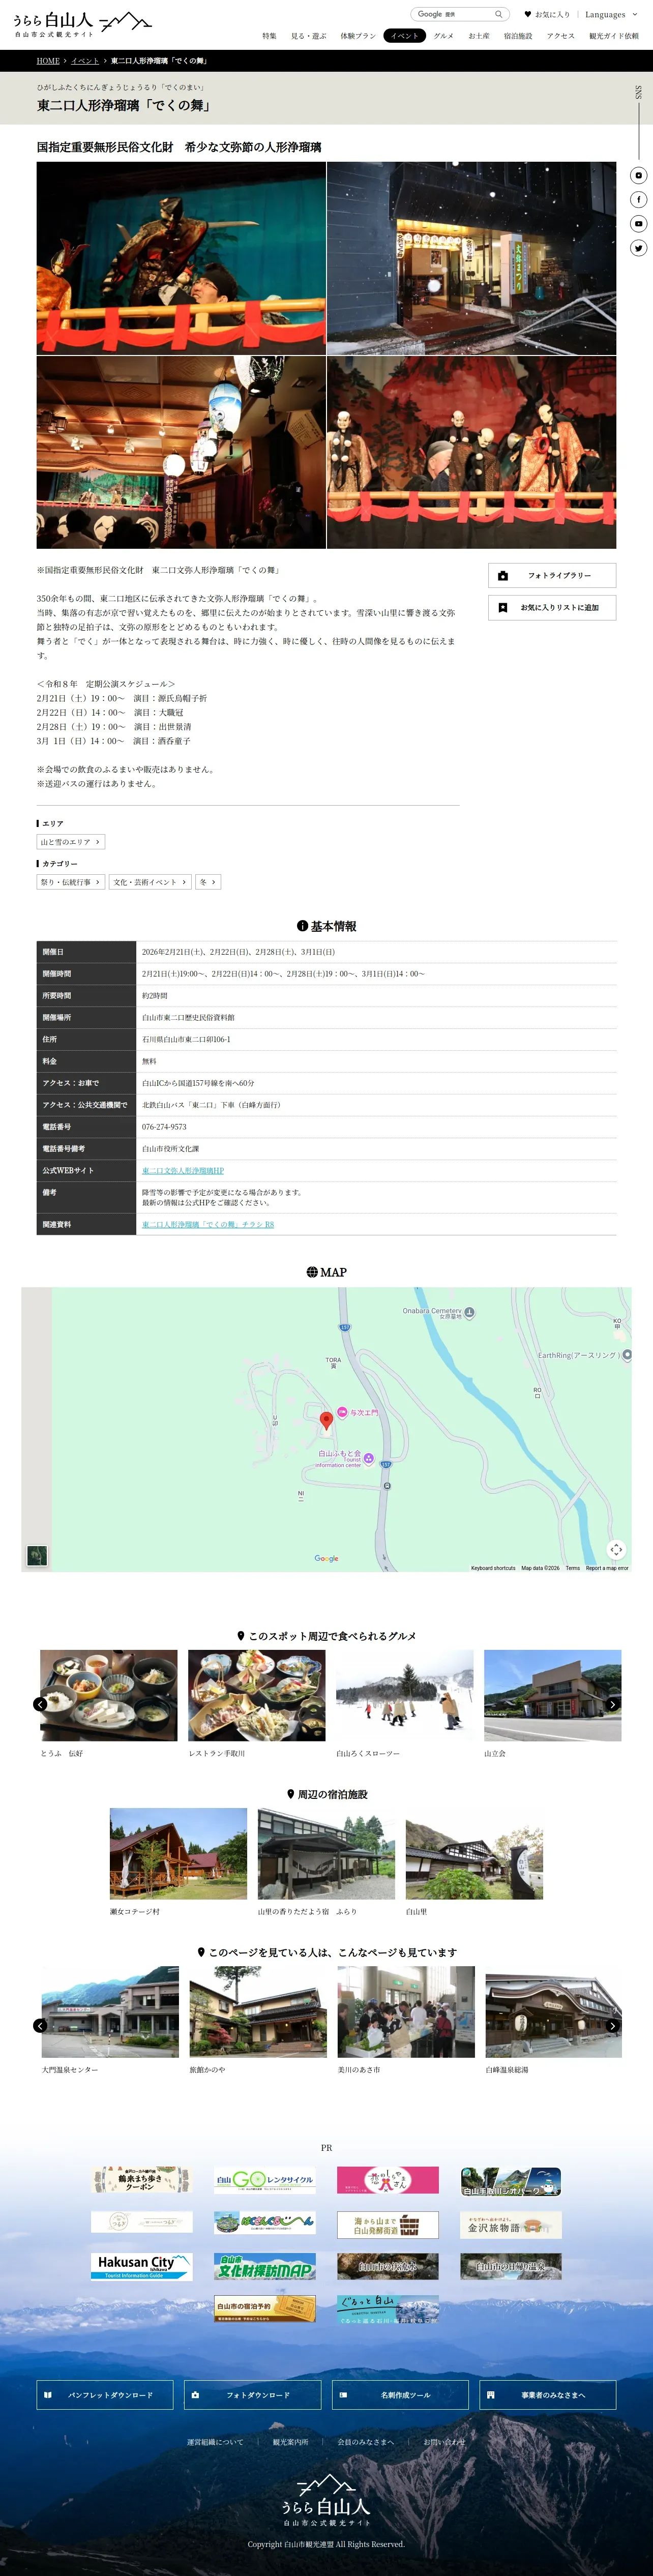Open Instagram icon in SNS sidebar
Screen dimensions: 653x2576
point(638,175)
